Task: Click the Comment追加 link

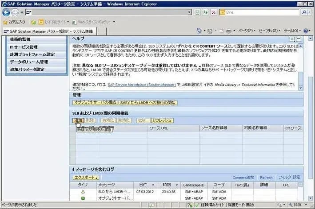Action: tap(243, 178)
